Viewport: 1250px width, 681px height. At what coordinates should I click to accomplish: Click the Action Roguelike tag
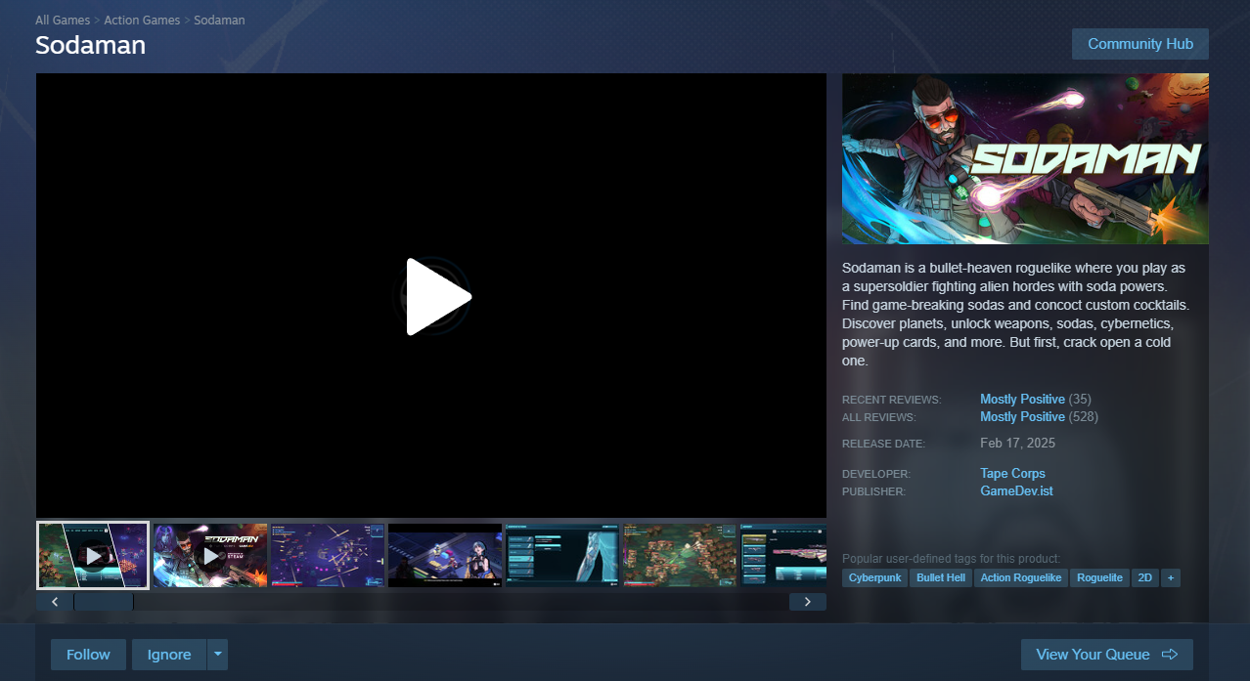coord(1021,577)
